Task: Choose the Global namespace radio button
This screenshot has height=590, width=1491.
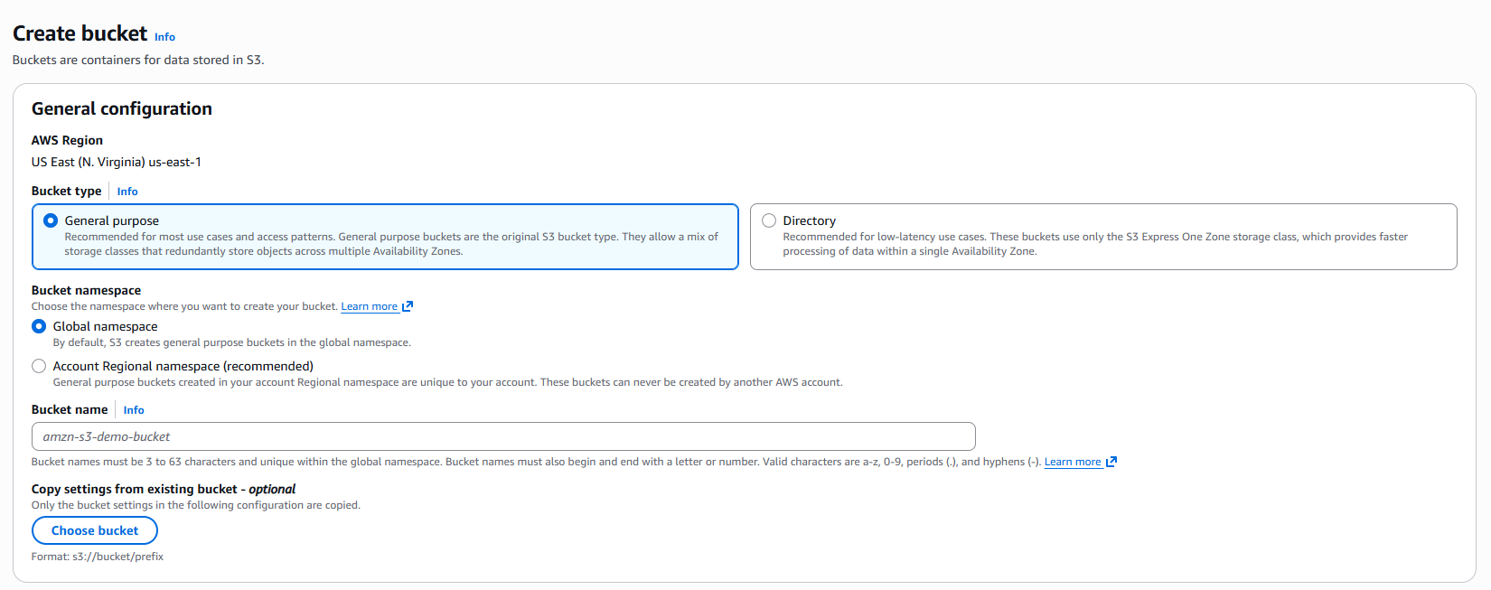Action: pos(39,326)
